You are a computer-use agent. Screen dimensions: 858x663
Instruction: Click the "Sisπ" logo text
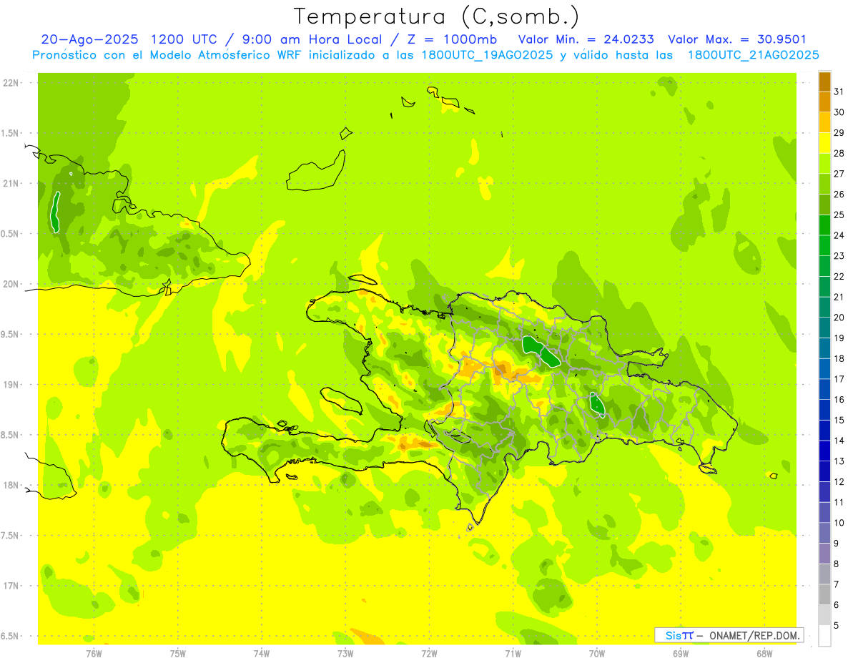point(679,635)
